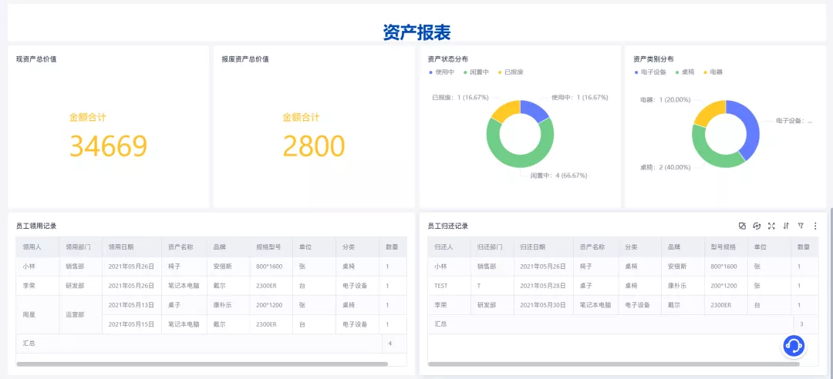
Task: Click the 型号规格 column header in 员工归还记录
Action: 726,247
